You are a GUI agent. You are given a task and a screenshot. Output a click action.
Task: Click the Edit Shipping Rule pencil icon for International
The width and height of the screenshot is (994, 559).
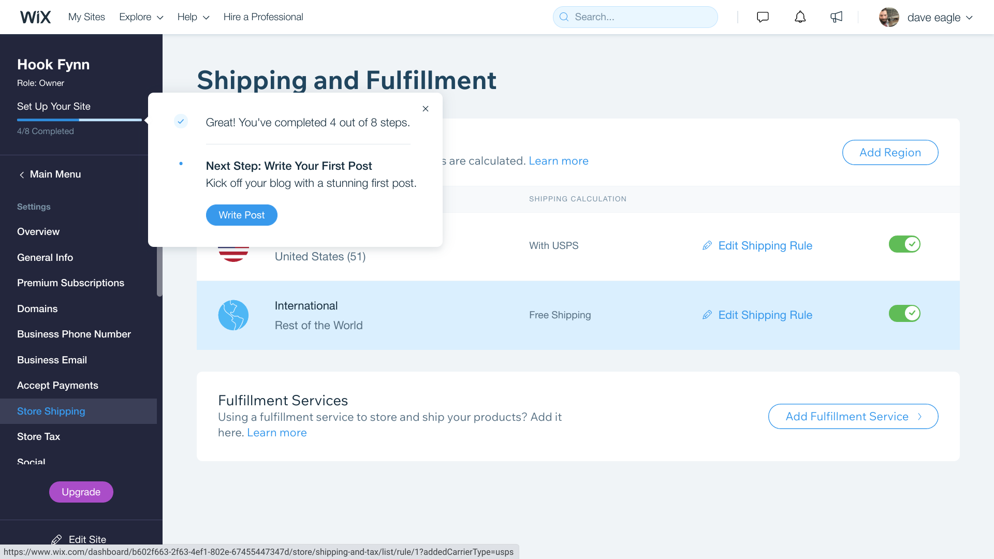tap(706, 315)
